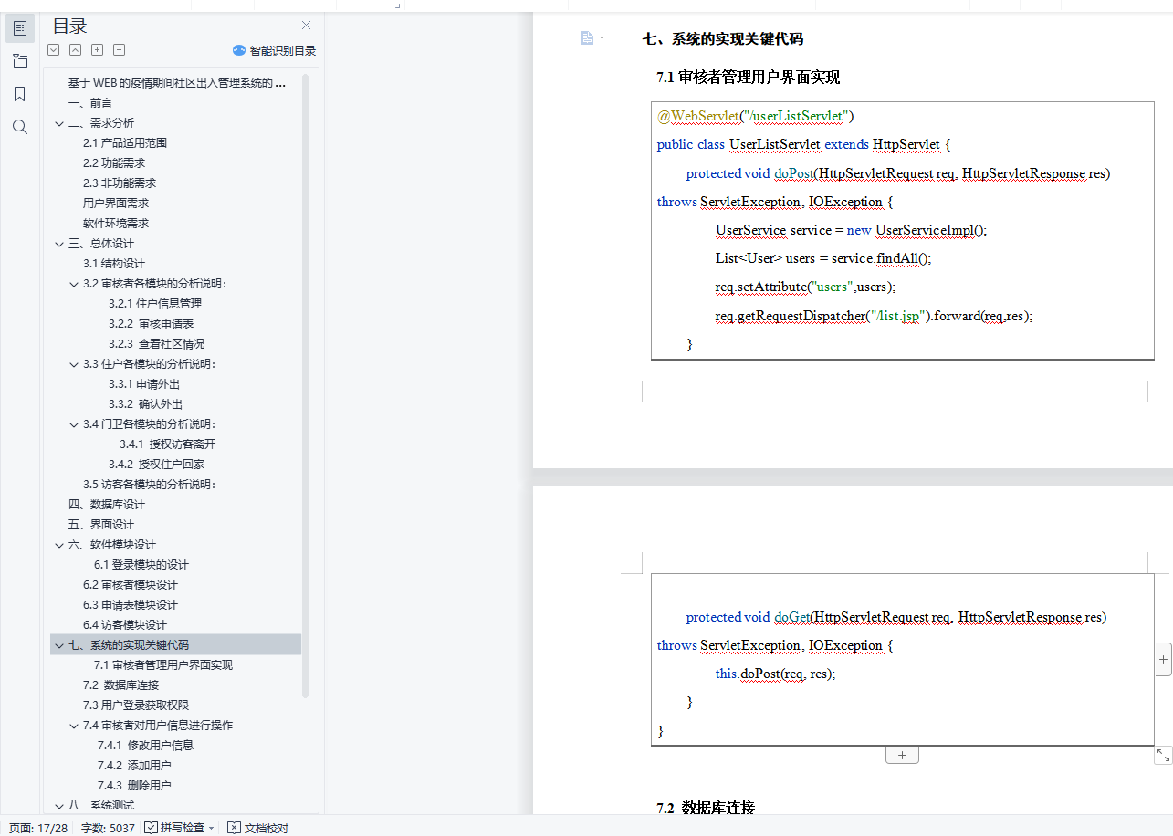Jump to 3.2.3 查看社区情况
The width and height of the screenshot is (1173, 836).
click(156, 343)
